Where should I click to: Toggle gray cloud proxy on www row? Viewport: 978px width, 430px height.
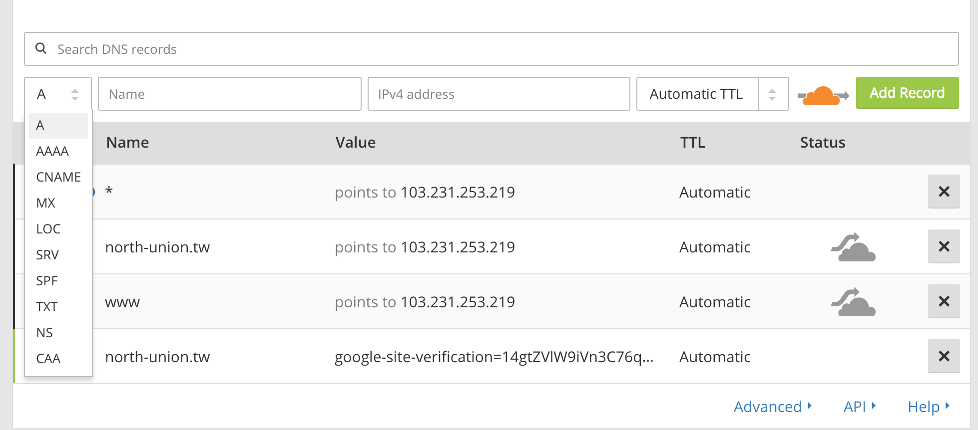(853, 302)
